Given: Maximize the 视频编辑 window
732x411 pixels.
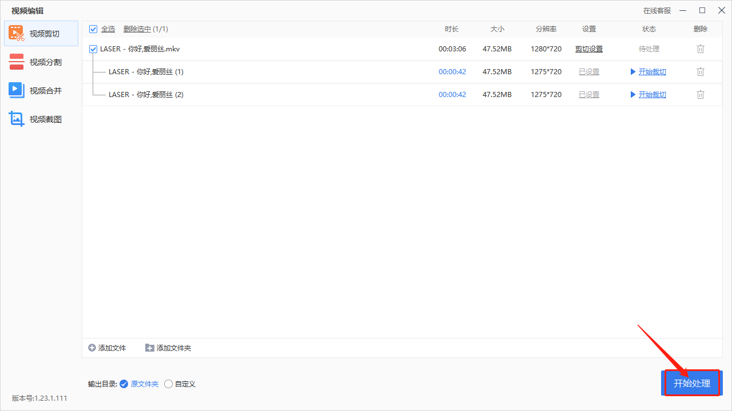Looking at the screenshot, I should click(x=702, y=10).
